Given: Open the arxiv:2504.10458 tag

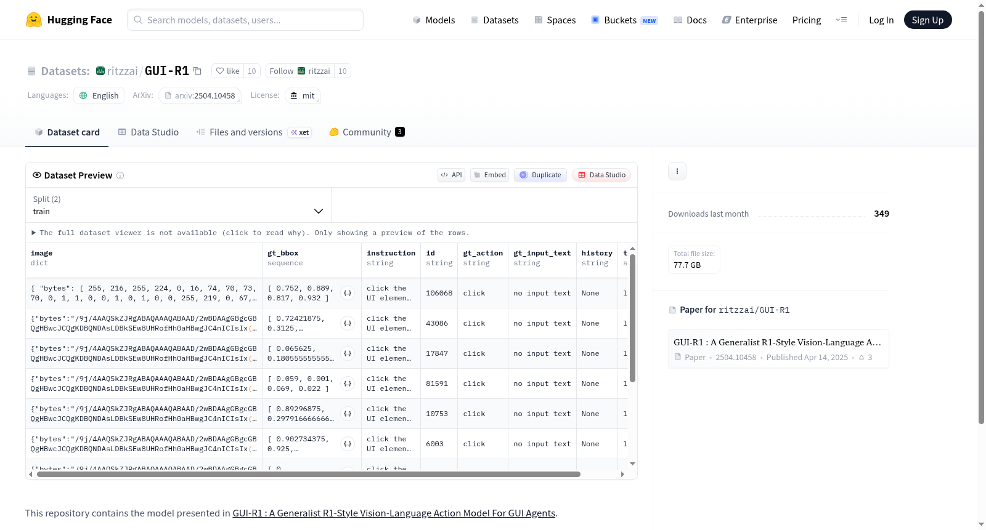Looking at the screenshot, I should pos(199,95).
